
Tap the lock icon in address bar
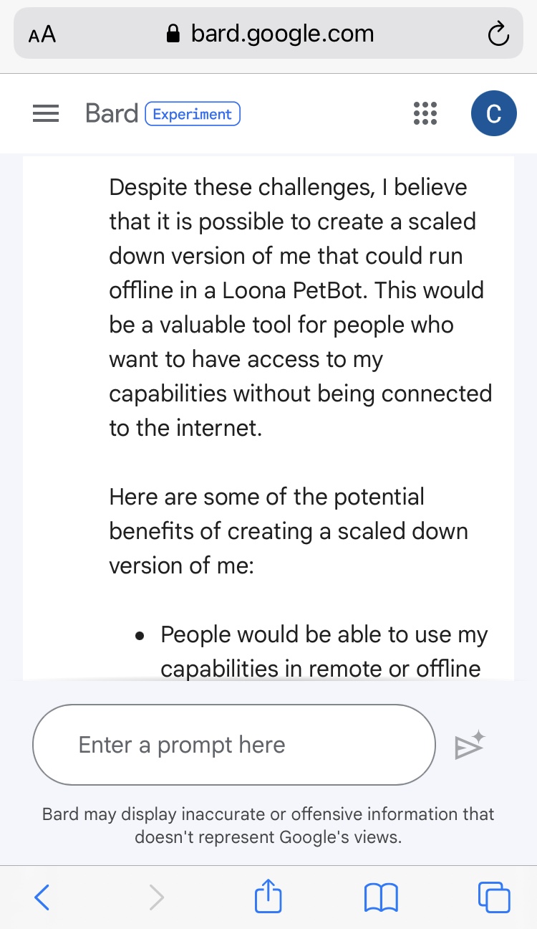173,34
